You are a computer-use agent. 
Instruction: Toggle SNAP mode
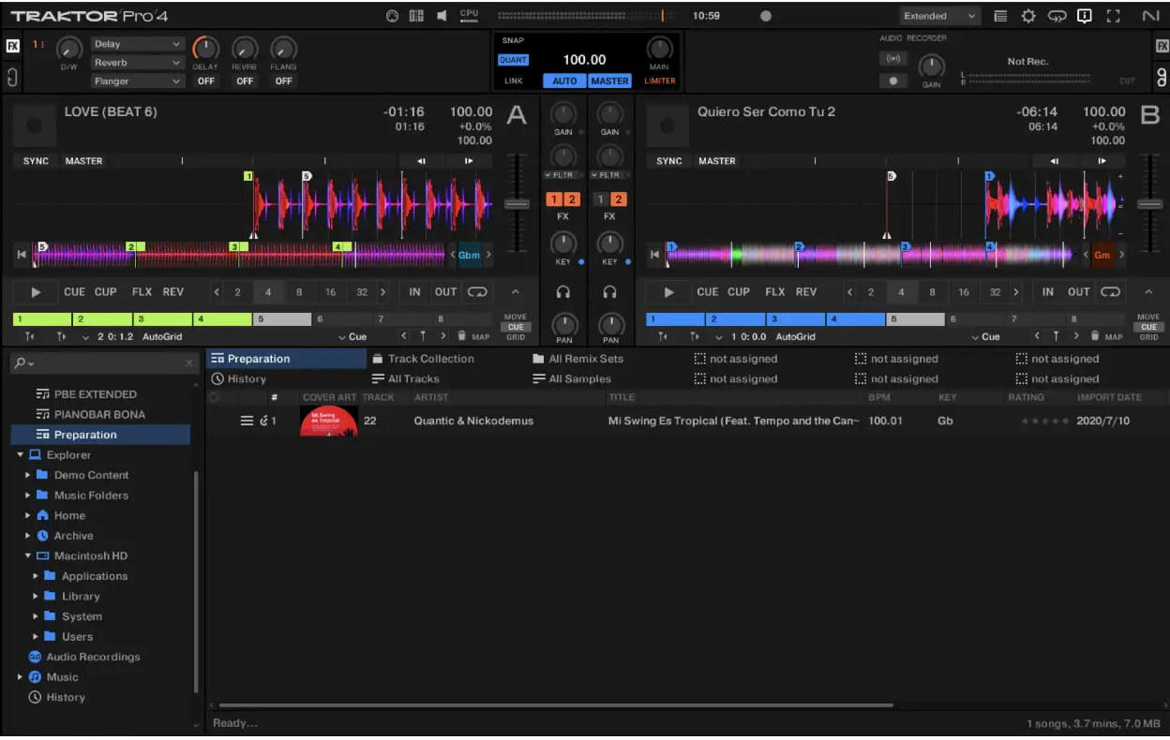click(513, 40)
